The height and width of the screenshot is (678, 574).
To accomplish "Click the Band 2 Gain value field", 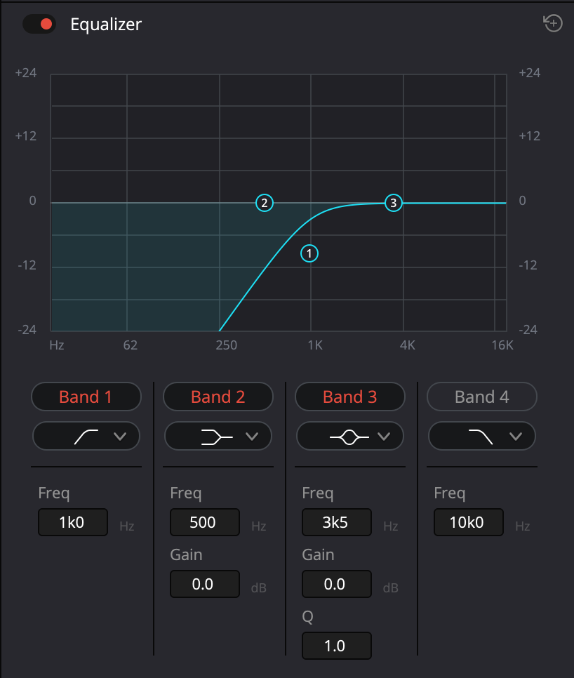I will coord(204,584).
